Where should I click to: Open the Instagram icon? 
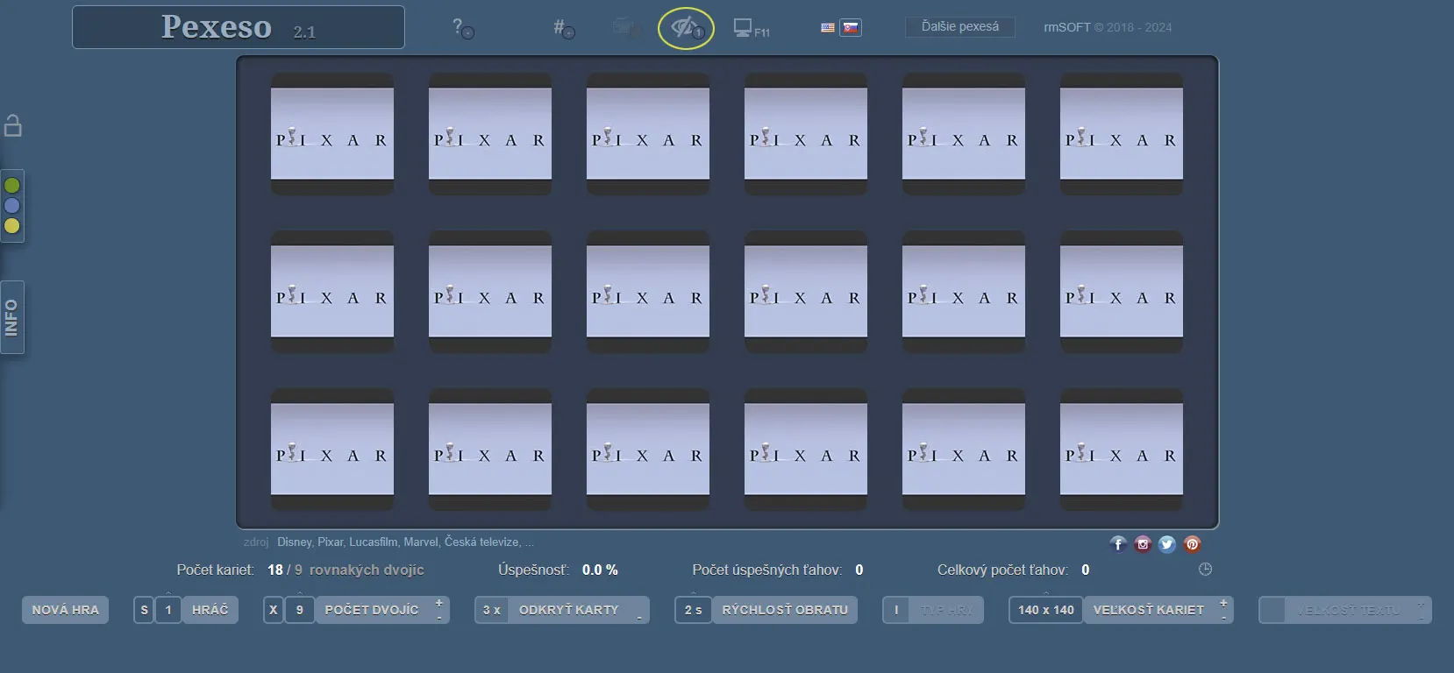[1142, 544]
